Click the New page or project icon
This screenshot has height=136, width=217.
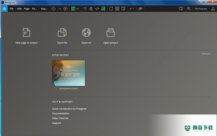(27, 32)
